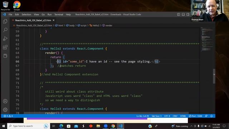Expand the script breadcrumb segment
Screen dimensions: 229x129
point(82,25)
